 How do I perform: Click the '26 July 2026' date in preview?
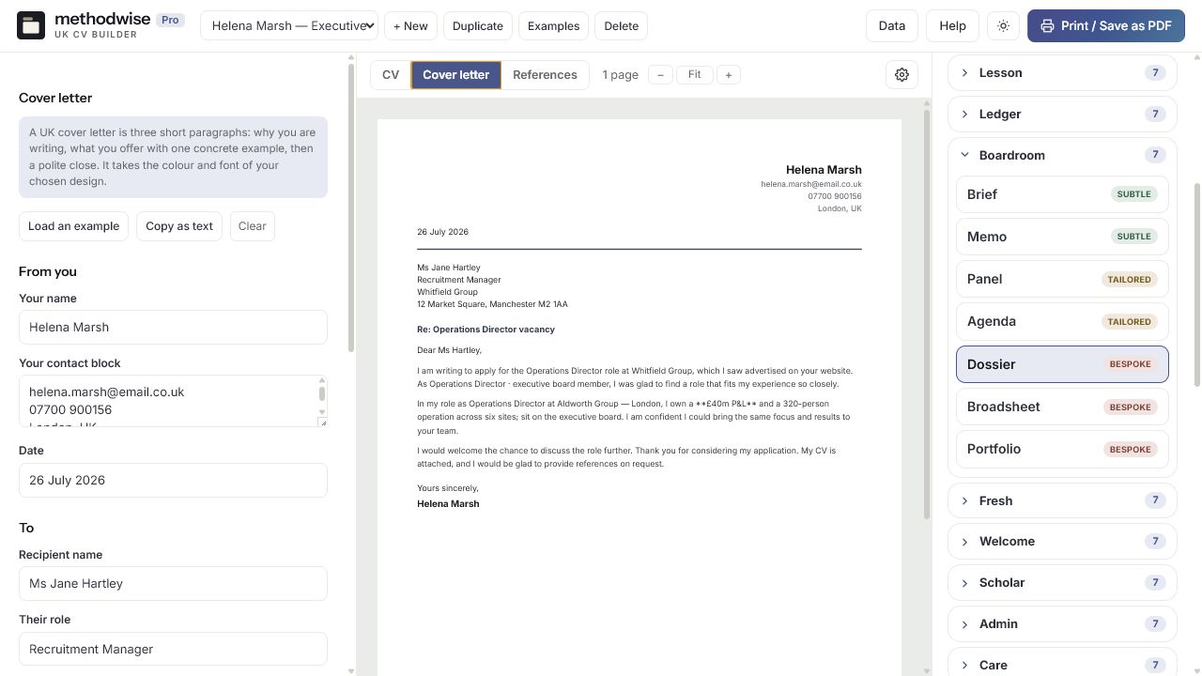click(442, 232)
